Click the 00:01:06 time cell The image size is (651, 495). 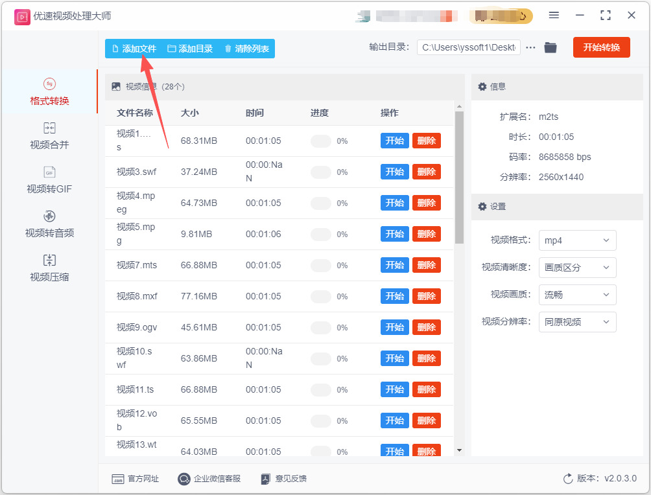263,234
